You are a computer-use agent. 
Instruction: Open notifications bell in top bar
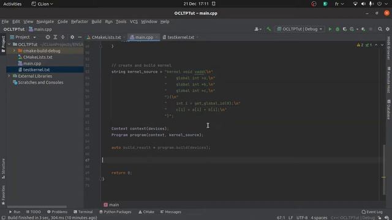[x=214, y=4]
